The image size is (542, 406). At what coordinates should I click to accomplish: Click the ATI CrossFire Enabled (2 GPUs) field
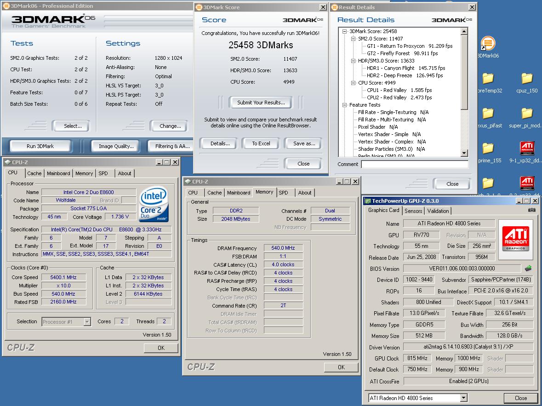[x=468, y=381]
